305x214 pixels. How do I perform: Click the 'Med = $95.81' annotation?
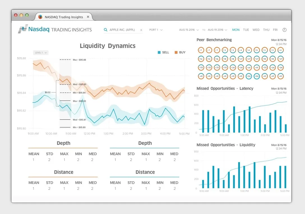(79, 120)
